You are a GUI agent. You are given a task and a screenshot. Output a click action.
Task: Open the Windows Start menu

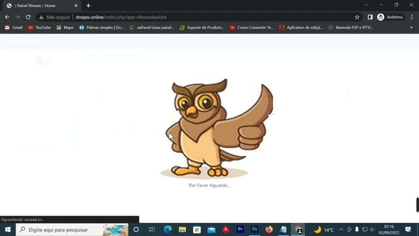click(x=8, y=229)
